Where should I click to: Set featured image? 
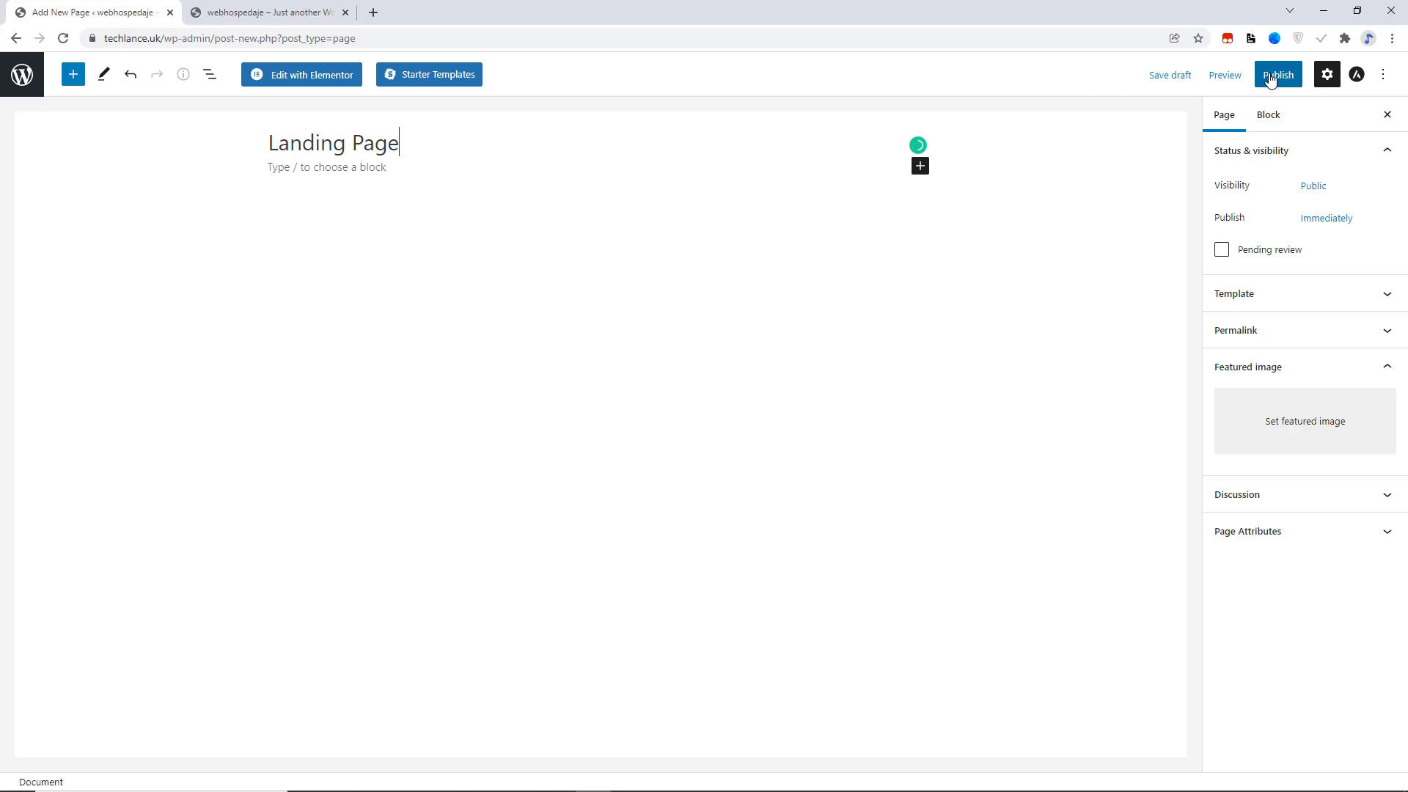pyautogui.click(x=1305, y=421)
